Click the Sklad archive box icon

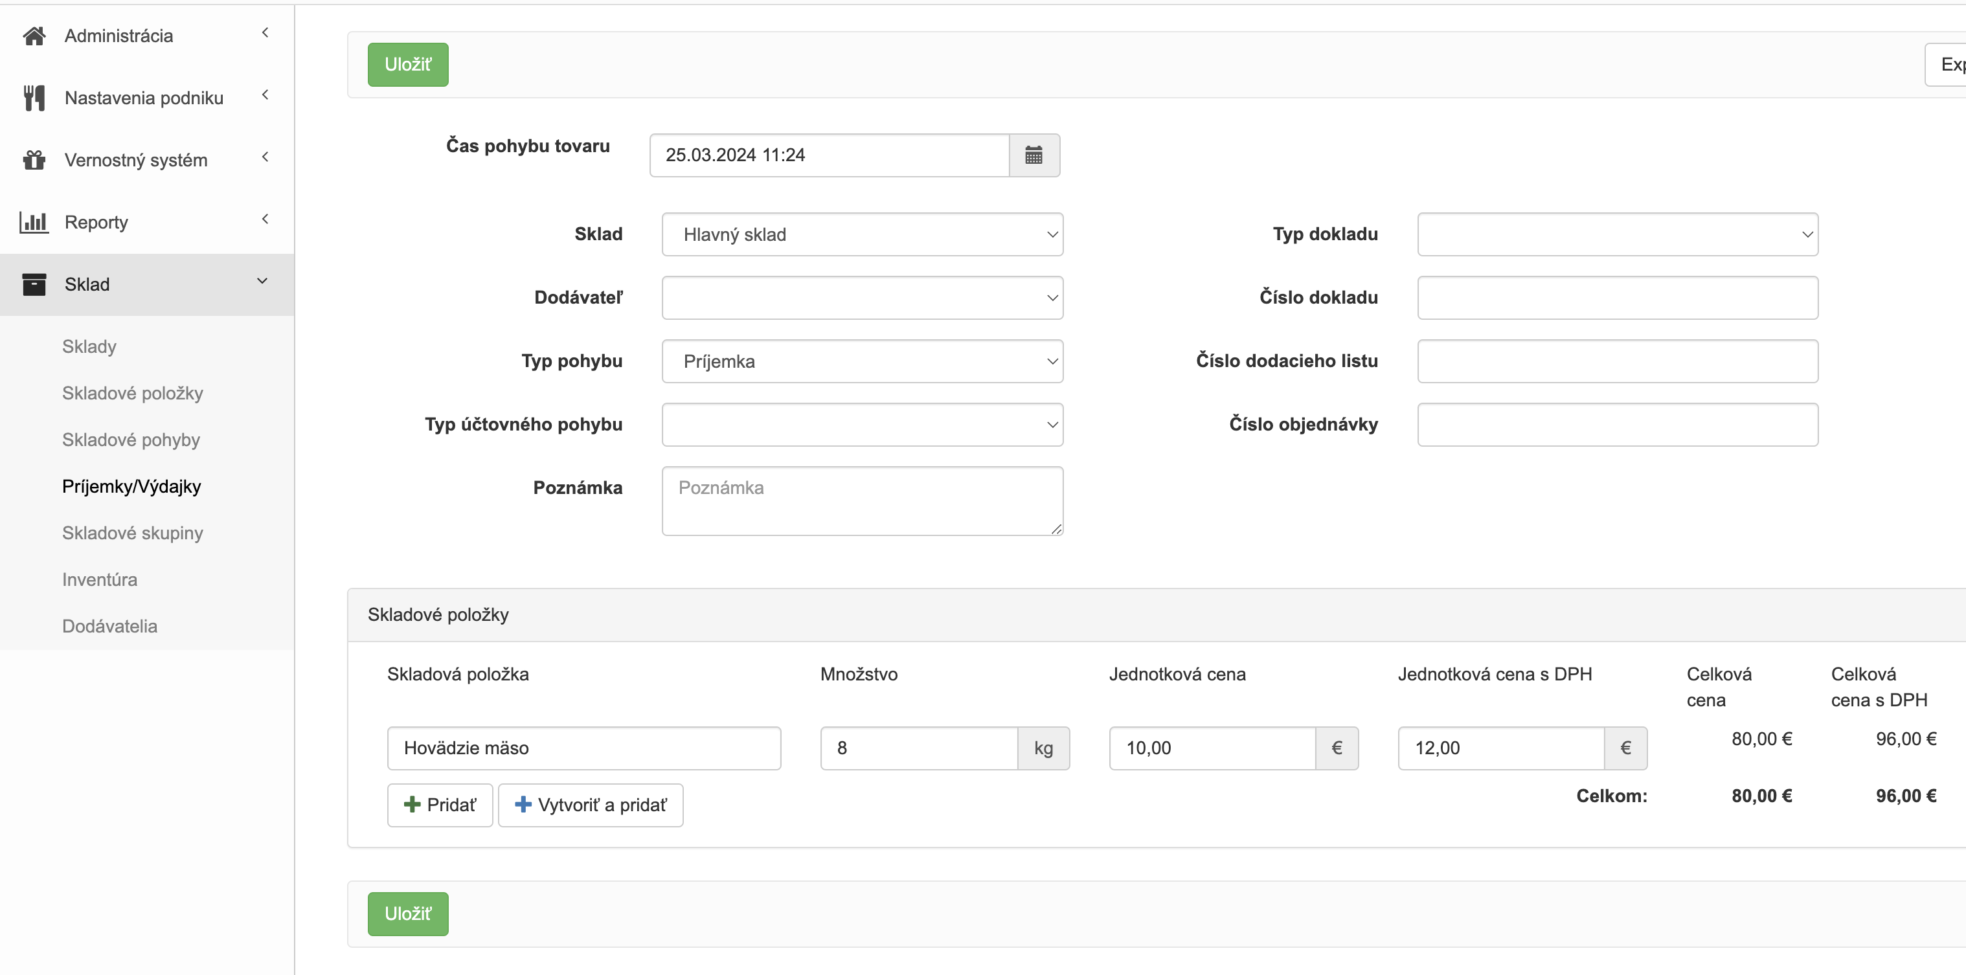click(x=34, y=285)
